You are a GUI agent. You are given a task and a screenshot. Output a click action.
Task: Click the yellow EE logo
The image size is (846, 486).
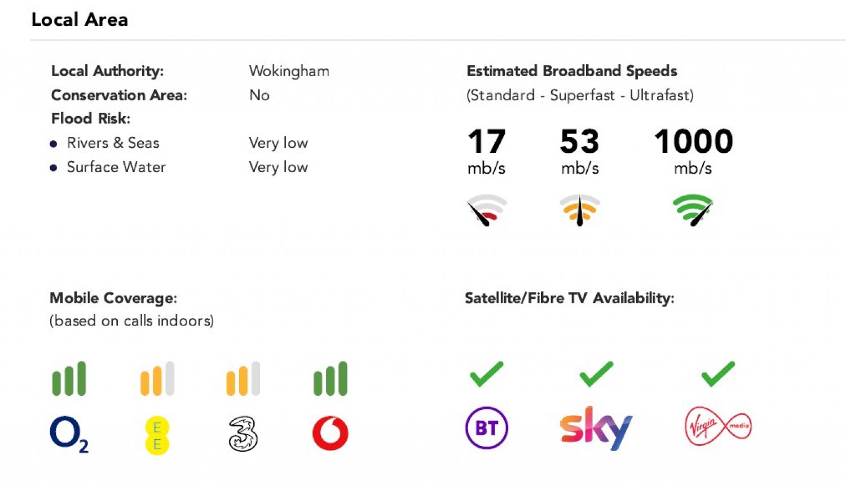pos(157,435)
